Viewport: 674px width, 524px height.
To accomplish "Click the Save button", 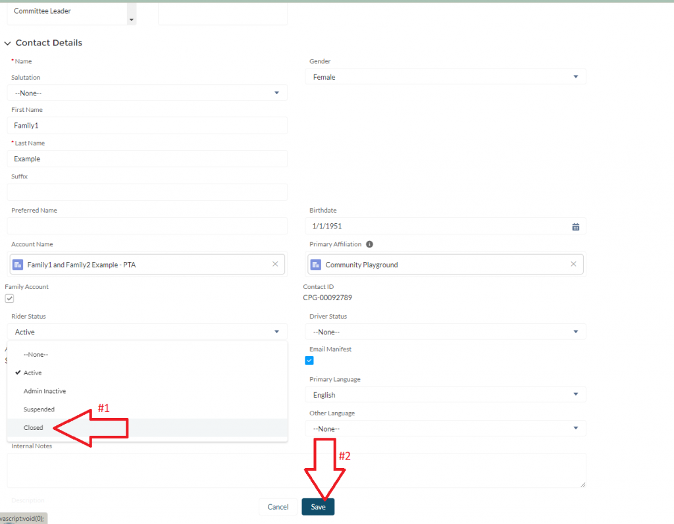I will point(318,507).
